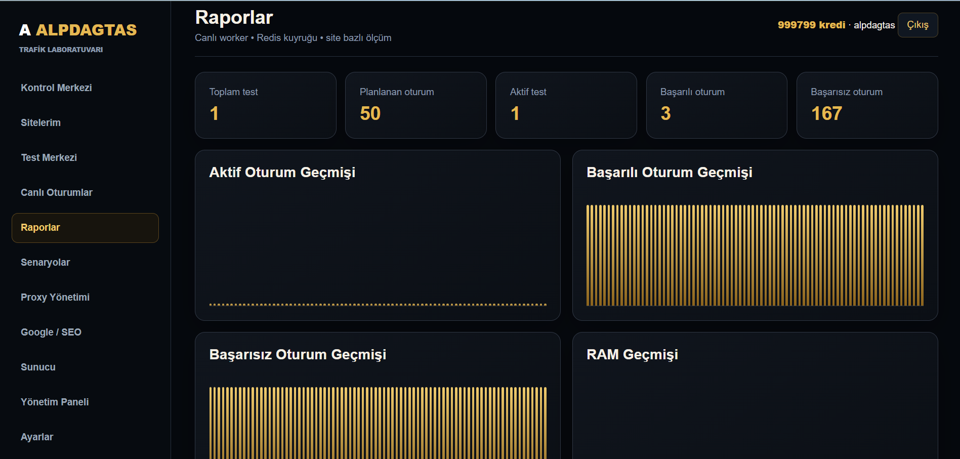Viewport: 960px width, 459px height.
Task: Select the Aktif test card
Action: coord(566,105)
